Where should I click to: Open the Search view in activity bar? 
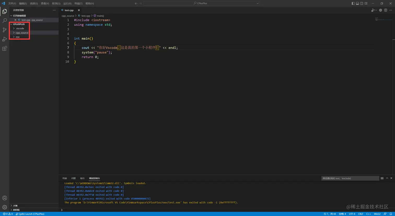tap(4, 21)
